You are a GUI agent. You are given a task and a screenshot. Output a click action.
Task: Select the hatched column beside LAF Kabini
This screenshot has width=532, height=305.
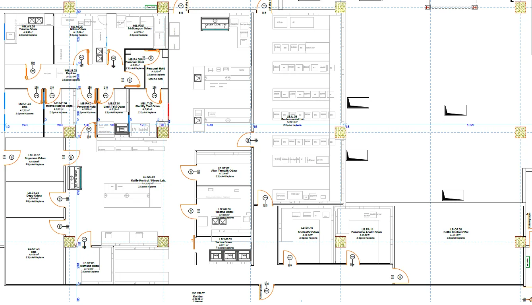(x=163, y=132)
